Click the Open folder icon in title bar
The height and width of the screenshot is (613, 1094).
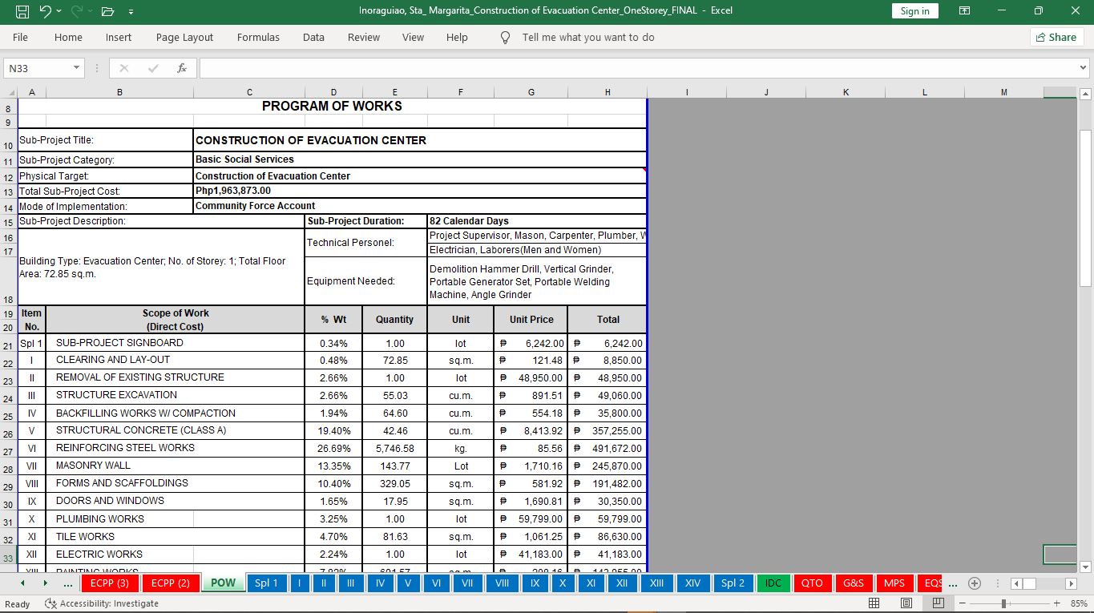click(x=107, y=11)
